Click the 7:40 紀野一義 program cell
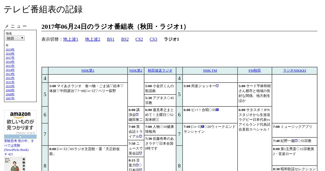 tap(294, 141)
